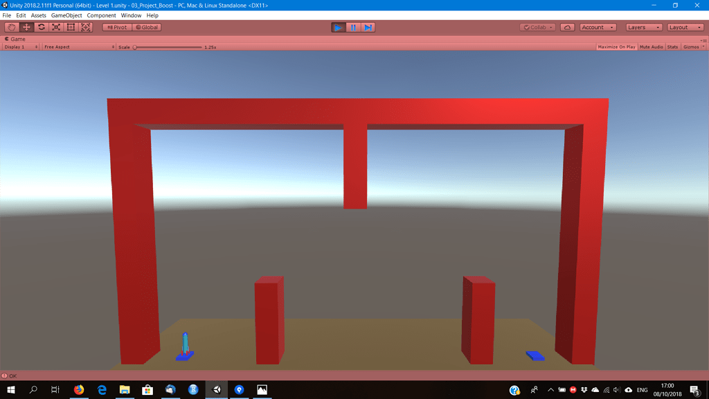Screen dimensions: 709x399
Task: Select the Rect transform tool
Action: click(x=70, y=27)
